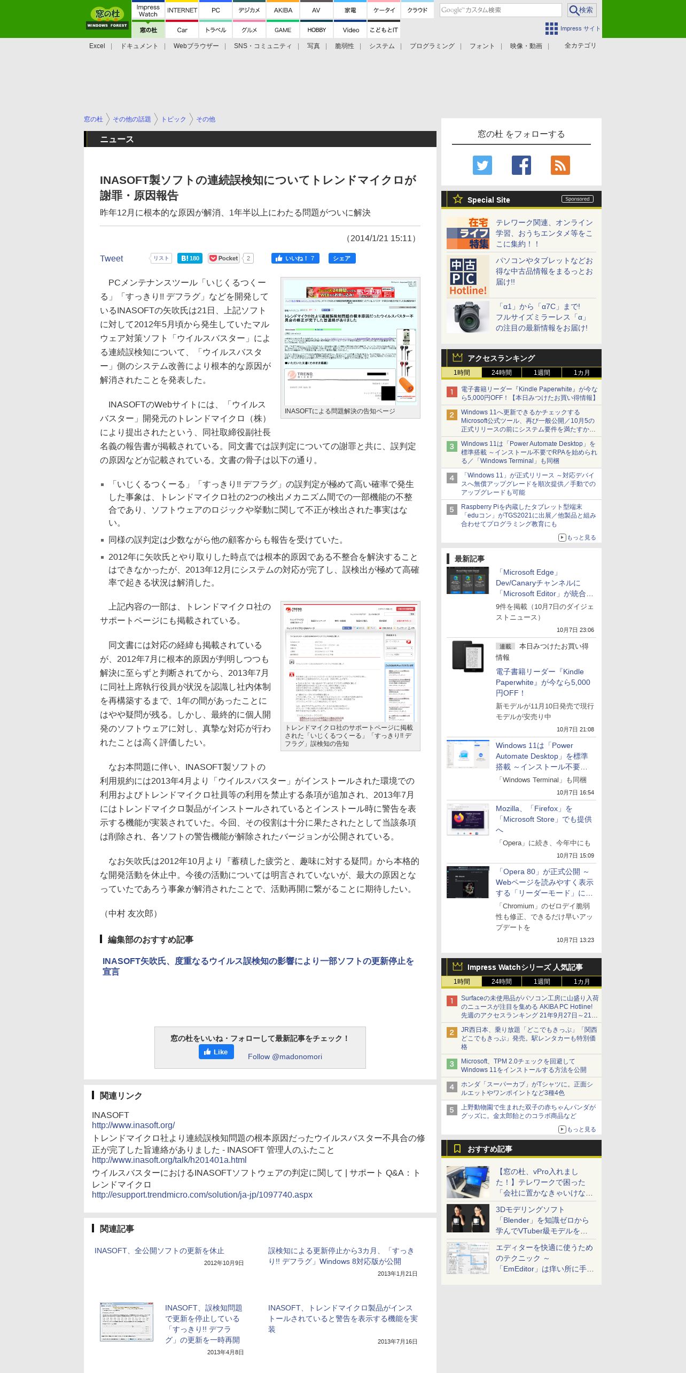This screenshot has height=1373, width=686.
Task: Select 24時間 in the access ranking
Action: point(501,373)
